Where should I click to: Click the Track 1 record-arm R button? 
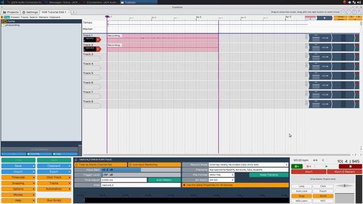pos(98,40)
